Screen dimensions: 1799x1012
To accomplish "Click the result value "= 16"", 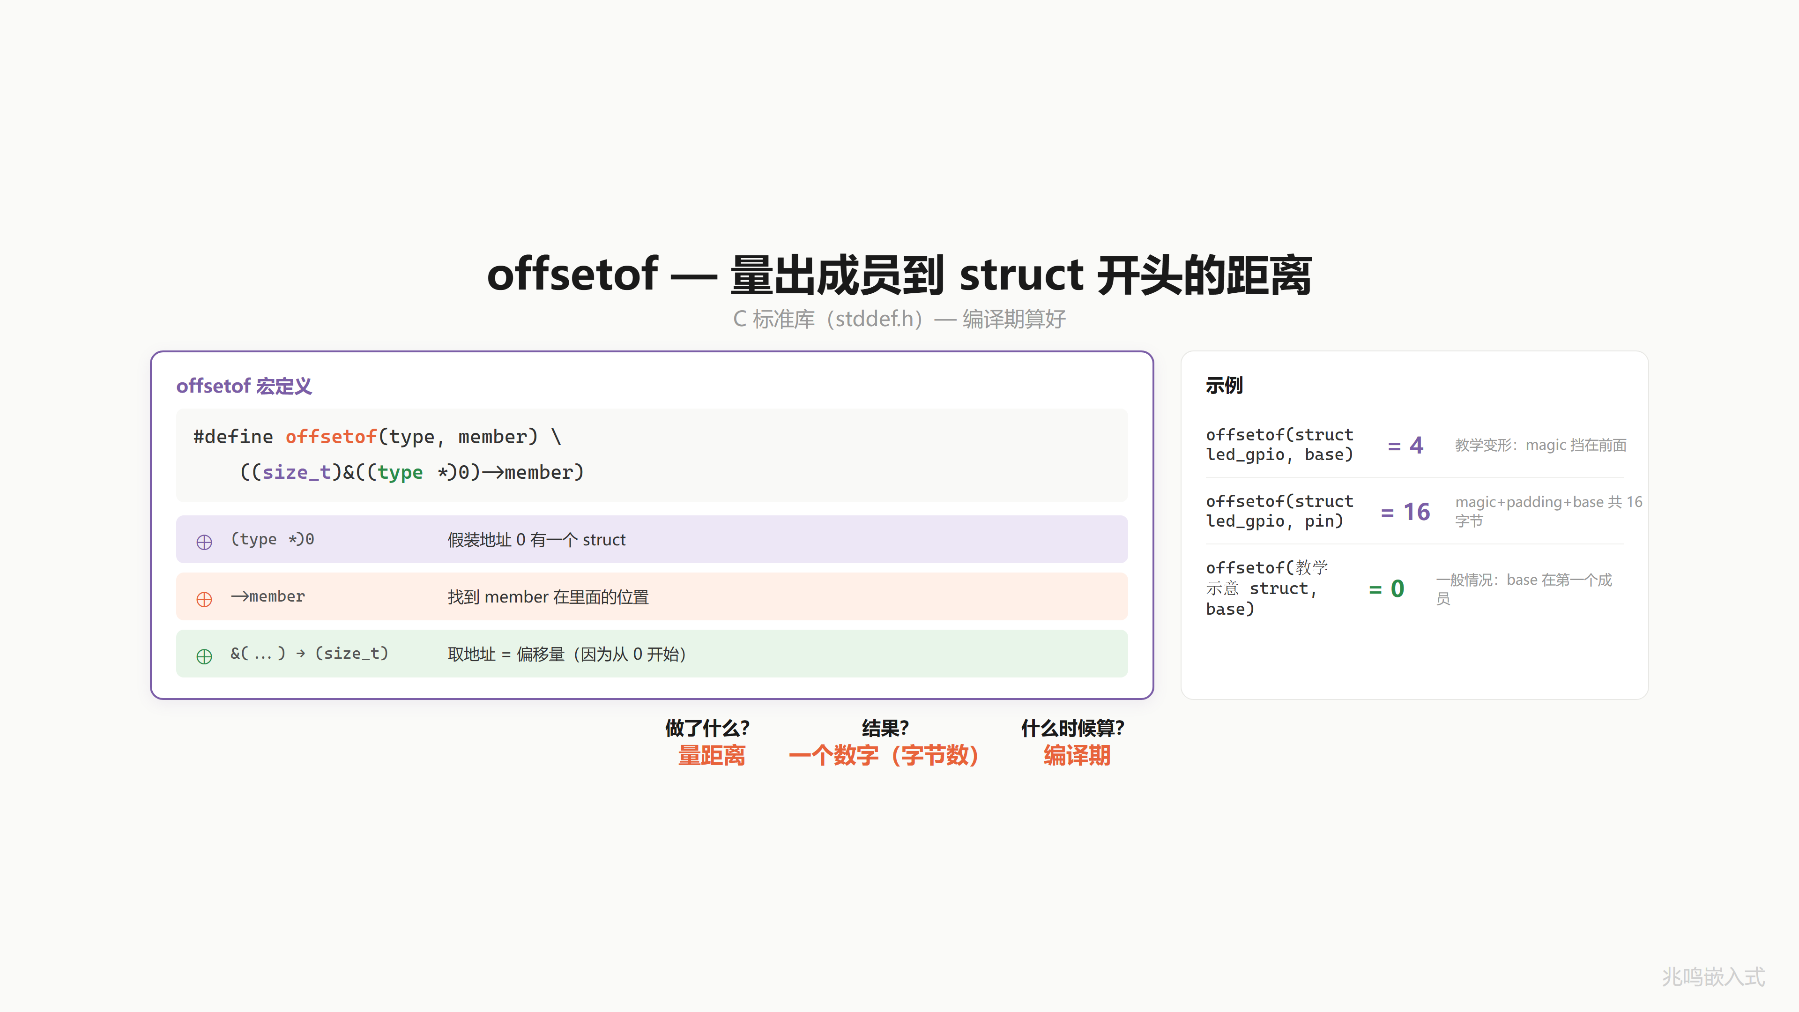I will tap(1405, 512).
